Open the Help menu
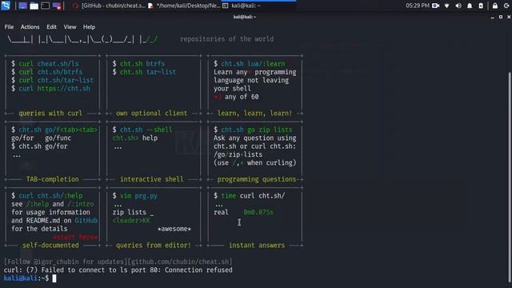 pyautogui.click(x=89, y=26)
